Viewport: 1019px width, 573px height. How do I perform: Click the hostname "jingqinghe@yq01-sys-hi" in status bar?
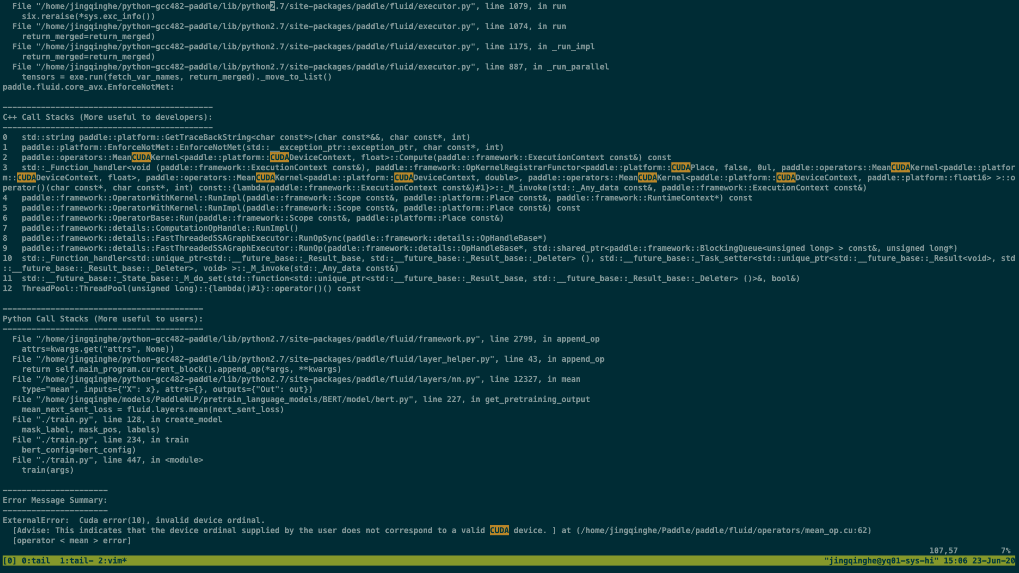click(881, 561)
